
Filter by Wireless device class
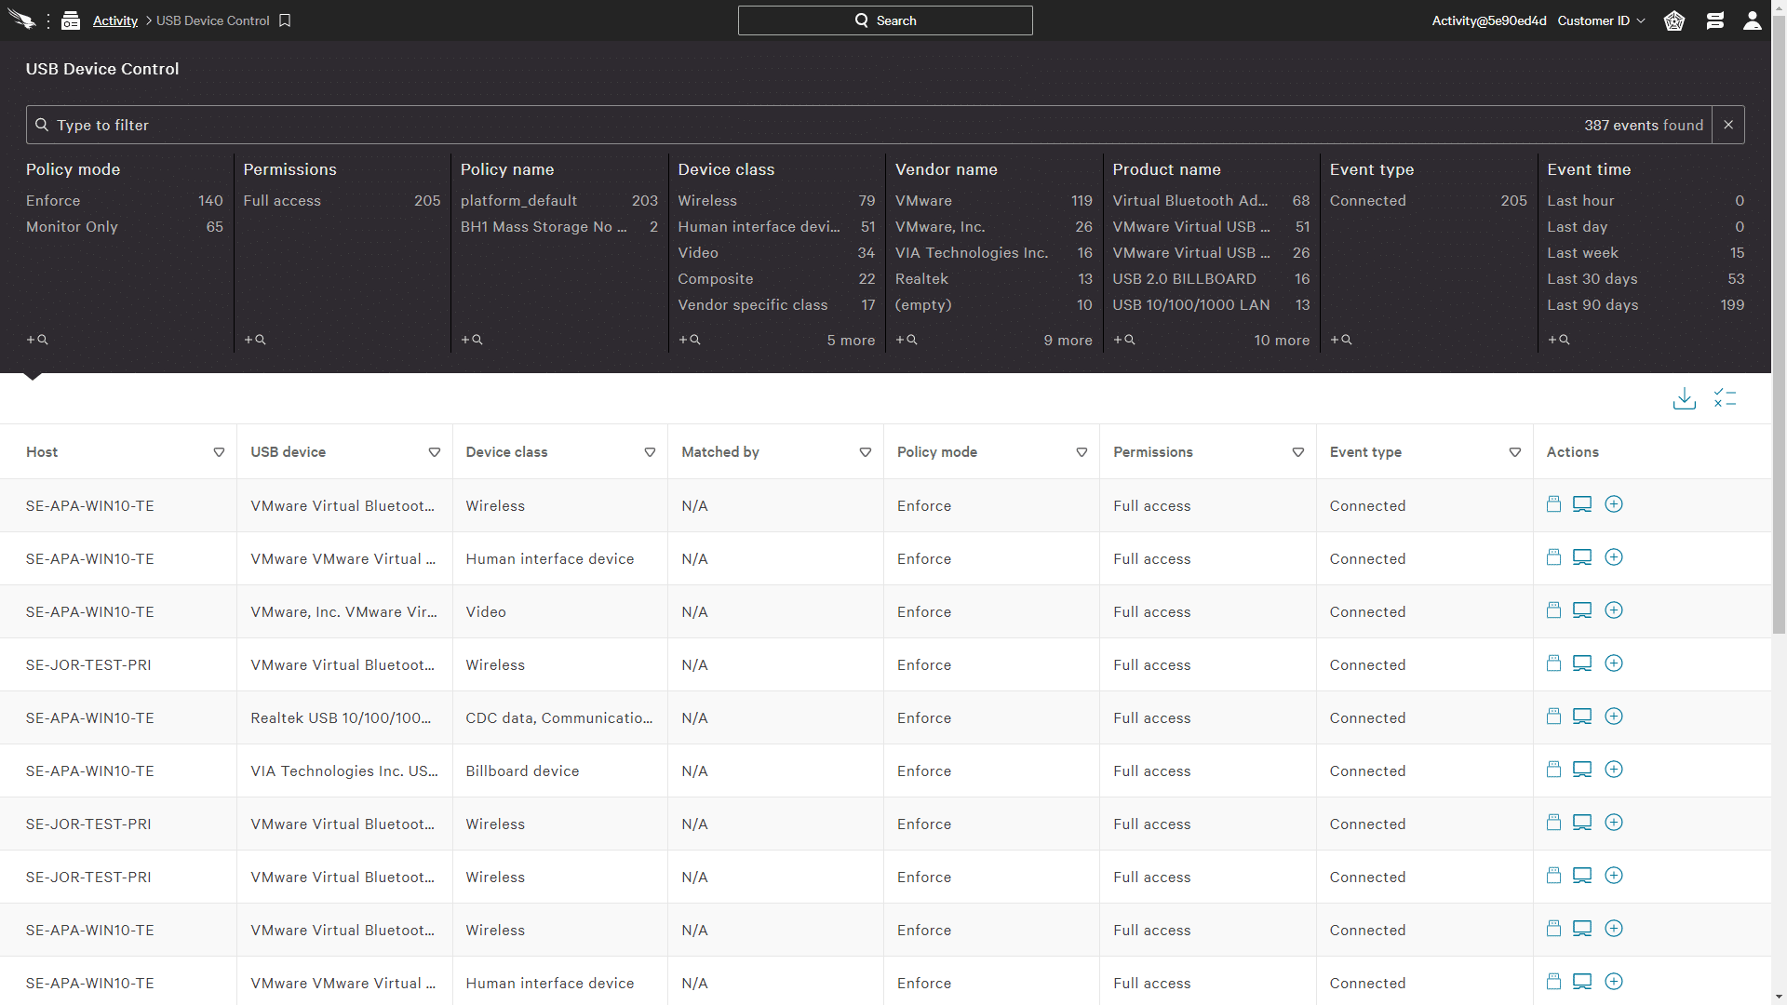pyautogui.click(x=776, y=201)
